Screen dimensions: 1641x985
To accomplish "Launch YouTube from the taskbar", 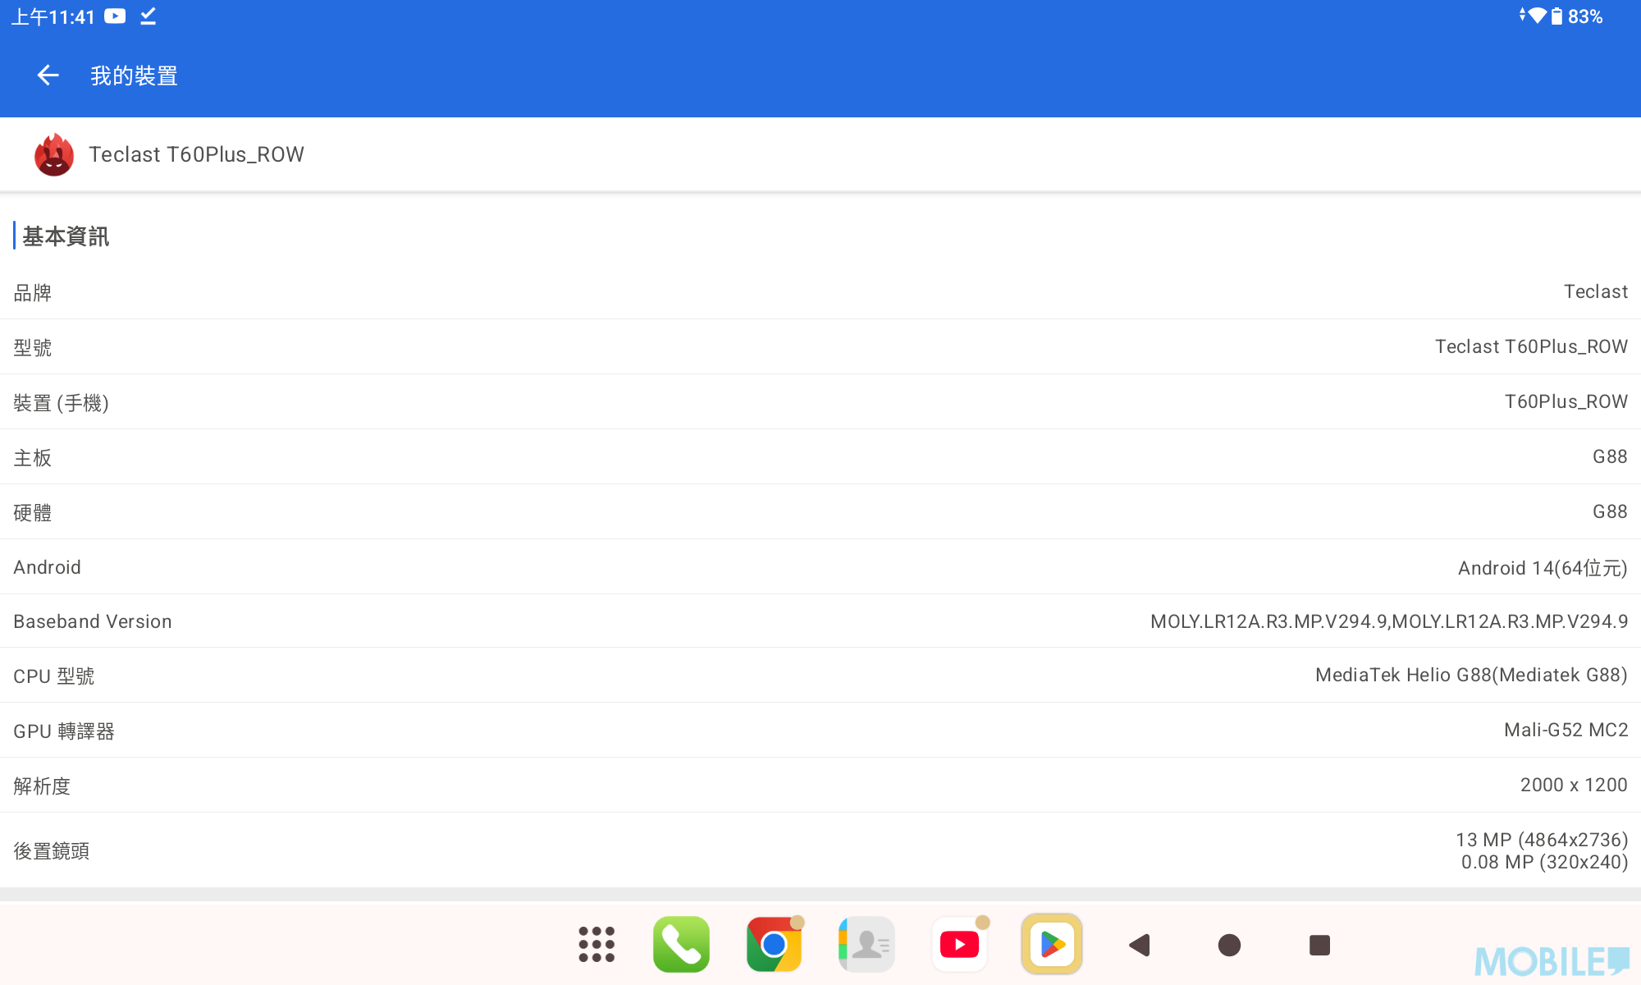I will (x=959, y=945).
